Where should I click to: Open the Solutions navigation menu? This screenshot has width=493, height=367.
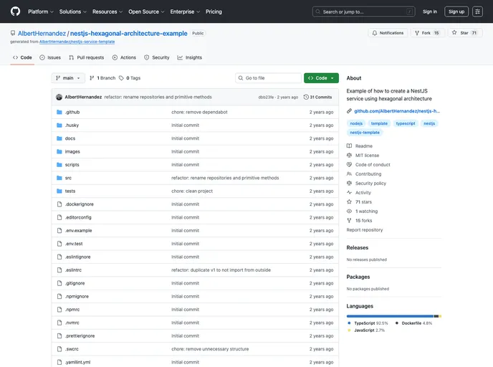pos(72,11)
